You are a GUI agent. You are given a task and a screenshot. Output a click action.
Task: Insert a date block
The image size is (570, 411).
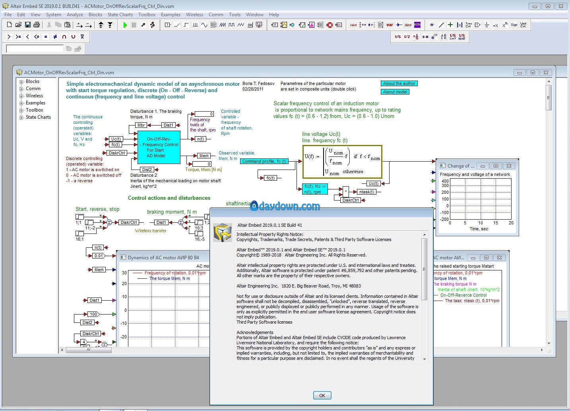[x=408, y=25]
